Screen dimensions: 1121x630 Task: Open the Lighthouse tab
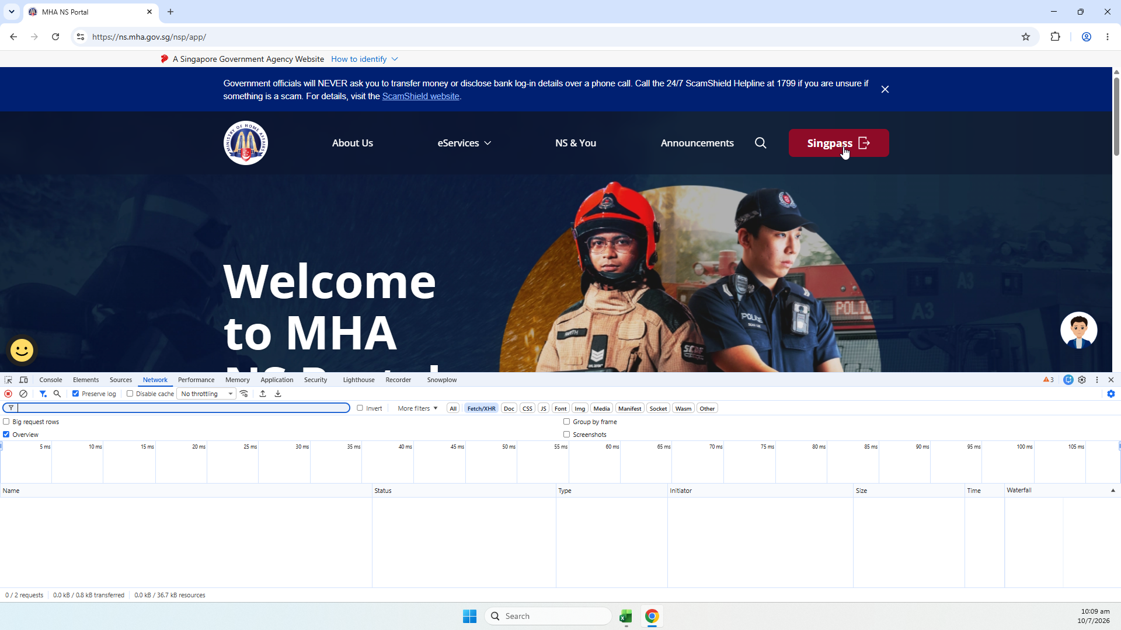[358, 380]
